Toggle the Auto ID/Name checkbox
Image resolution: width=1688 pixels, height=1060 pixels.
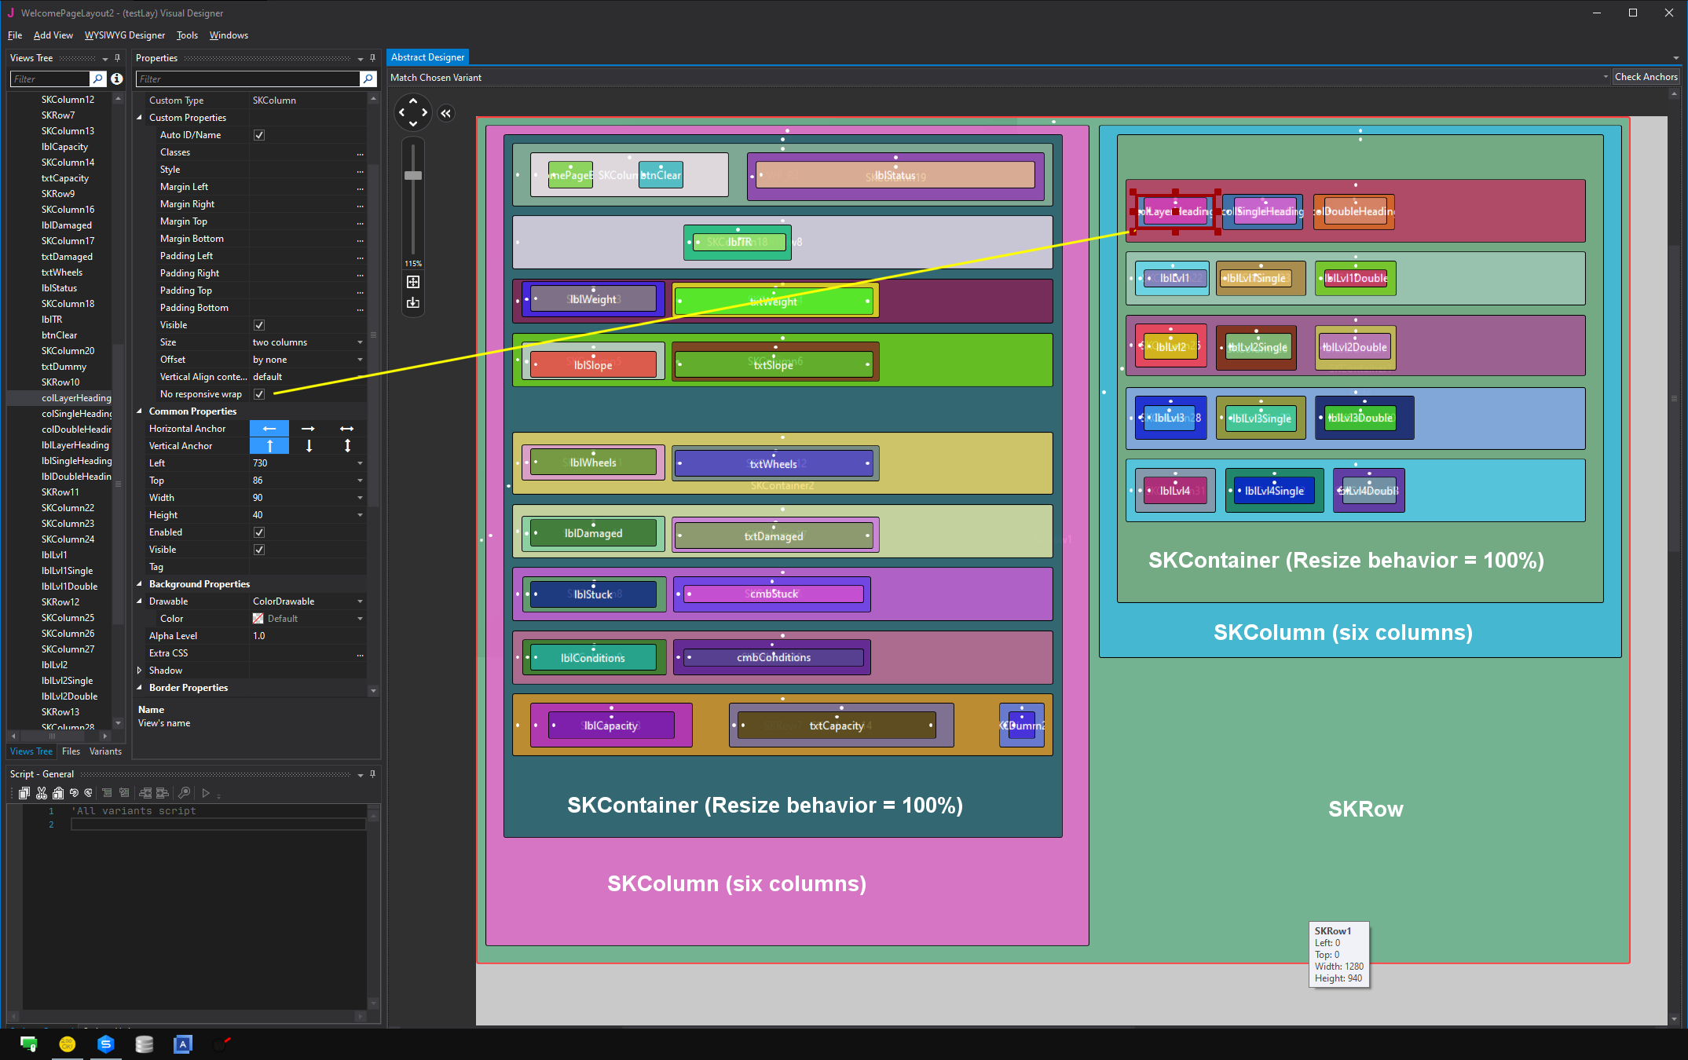pyautogui.click(x=259, y=135)
